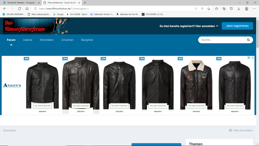Viewport: 259px width, 146px height.
Task: Switch to the Michael B. Rehders tab
Action: pos(20,3)
